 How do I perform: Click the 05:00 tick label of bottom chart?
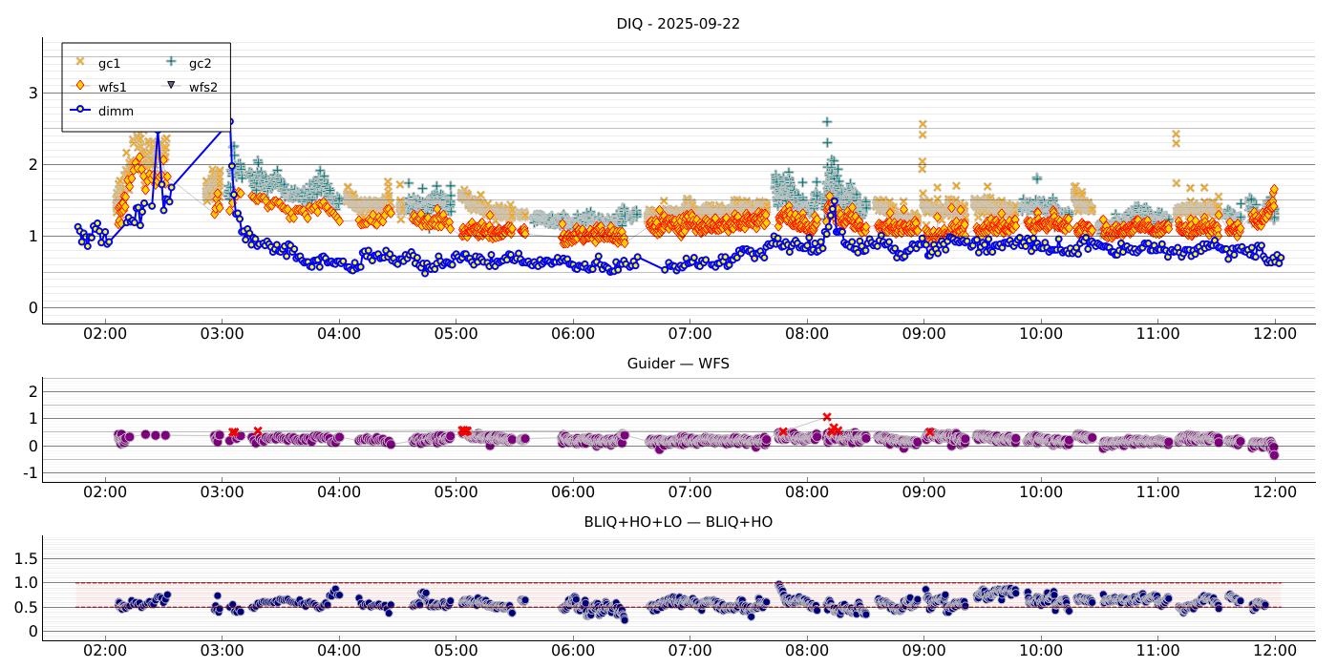point(456,651)
